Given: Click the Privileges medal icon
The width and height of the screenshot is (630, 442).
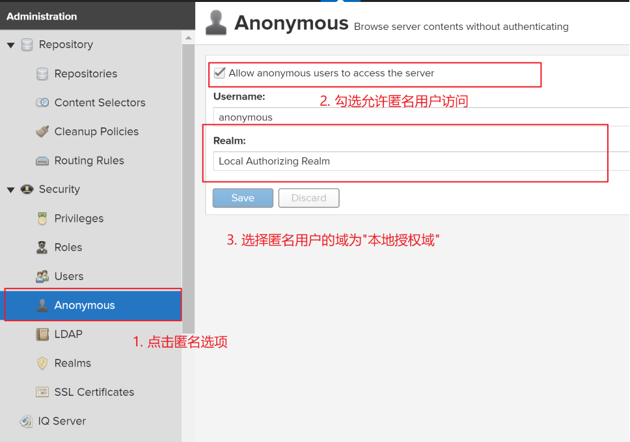Looking at the screenshot, I should tap(42, 218).
